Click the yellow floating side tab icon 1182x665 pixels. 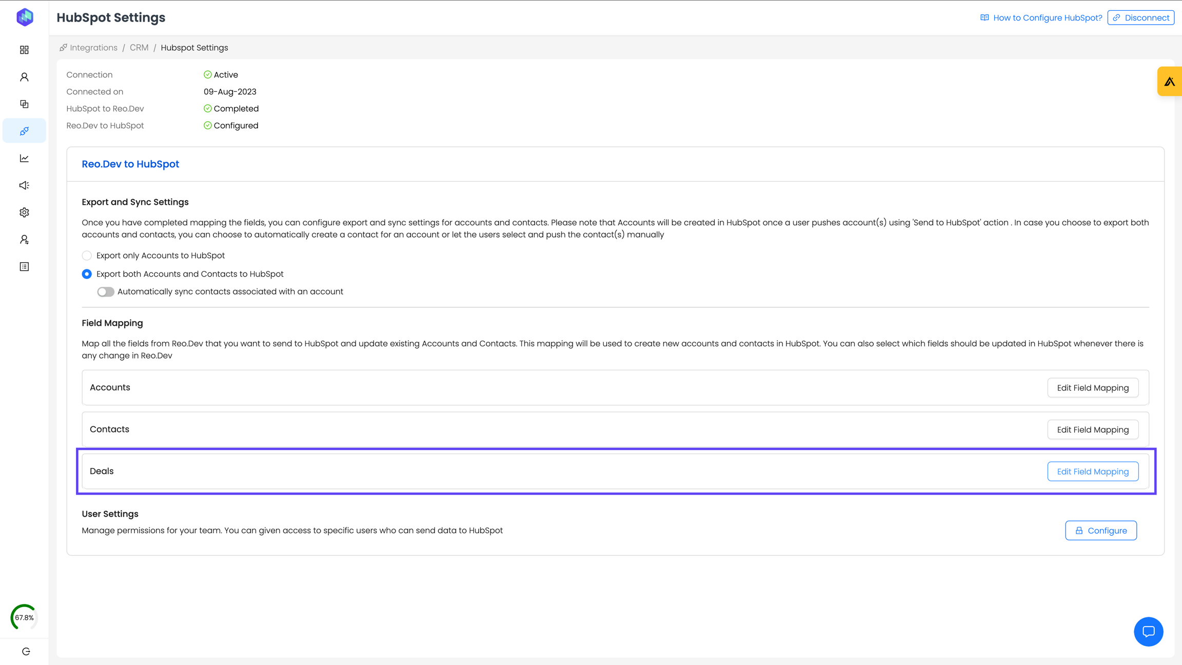point(1169,82)
